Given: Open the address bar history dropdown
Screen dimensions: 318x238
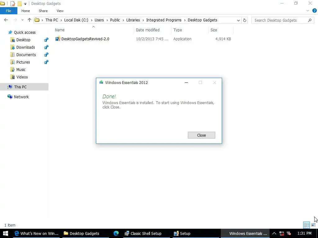Looking at the screenshot, I should 238,20.
